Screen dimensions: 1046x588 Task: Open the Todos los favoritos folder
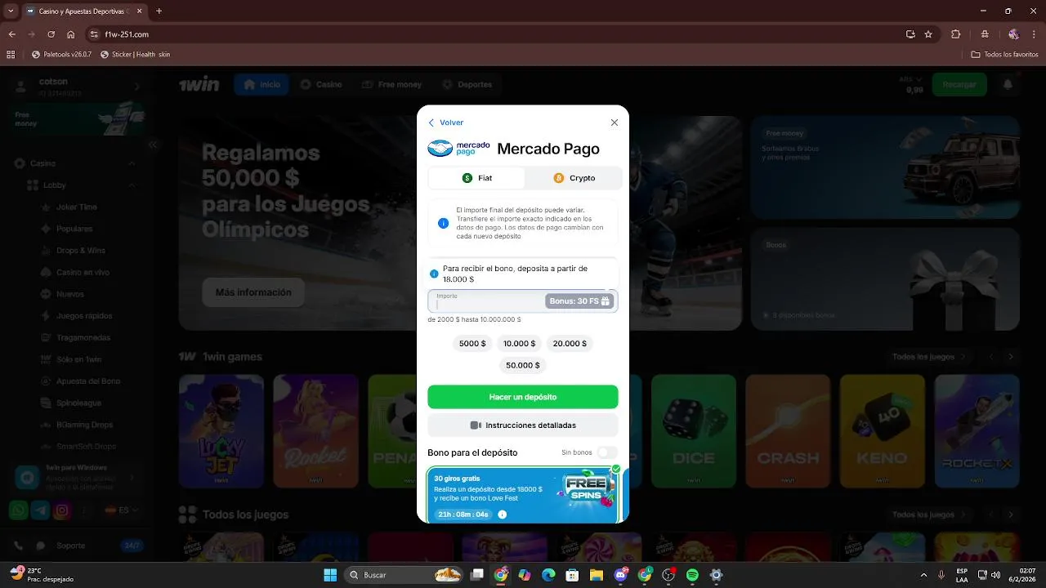(1004, 55)
